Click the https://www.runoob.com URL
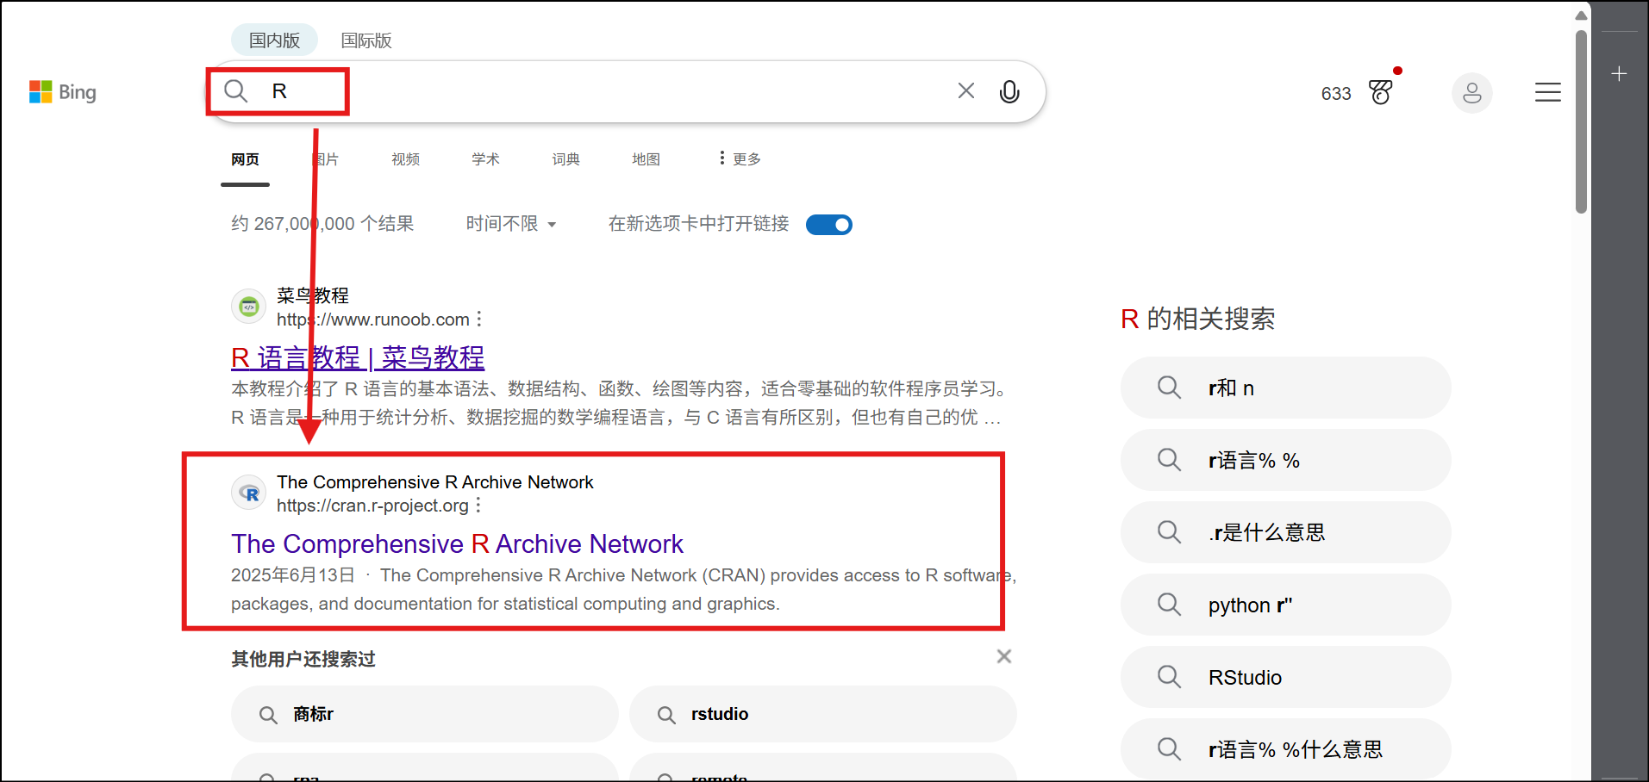This screenshot has width=1649, height=782. click(373, 320)
